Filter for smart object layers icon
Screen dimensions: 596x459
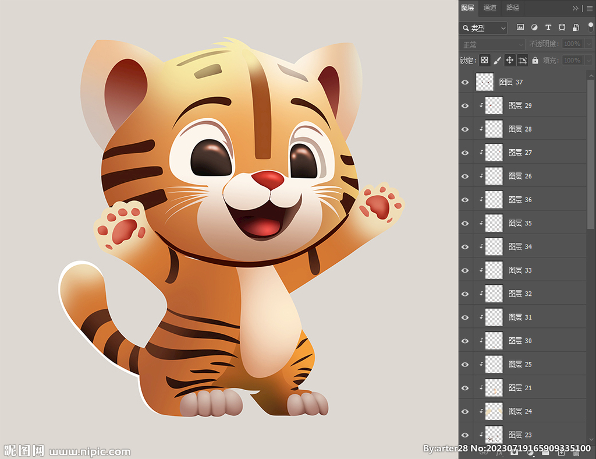[x=576, y=27]
